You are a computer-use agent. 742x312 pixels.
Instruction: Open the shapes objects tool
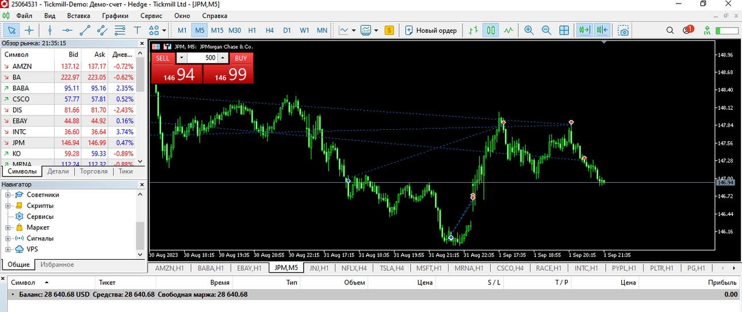154,30
